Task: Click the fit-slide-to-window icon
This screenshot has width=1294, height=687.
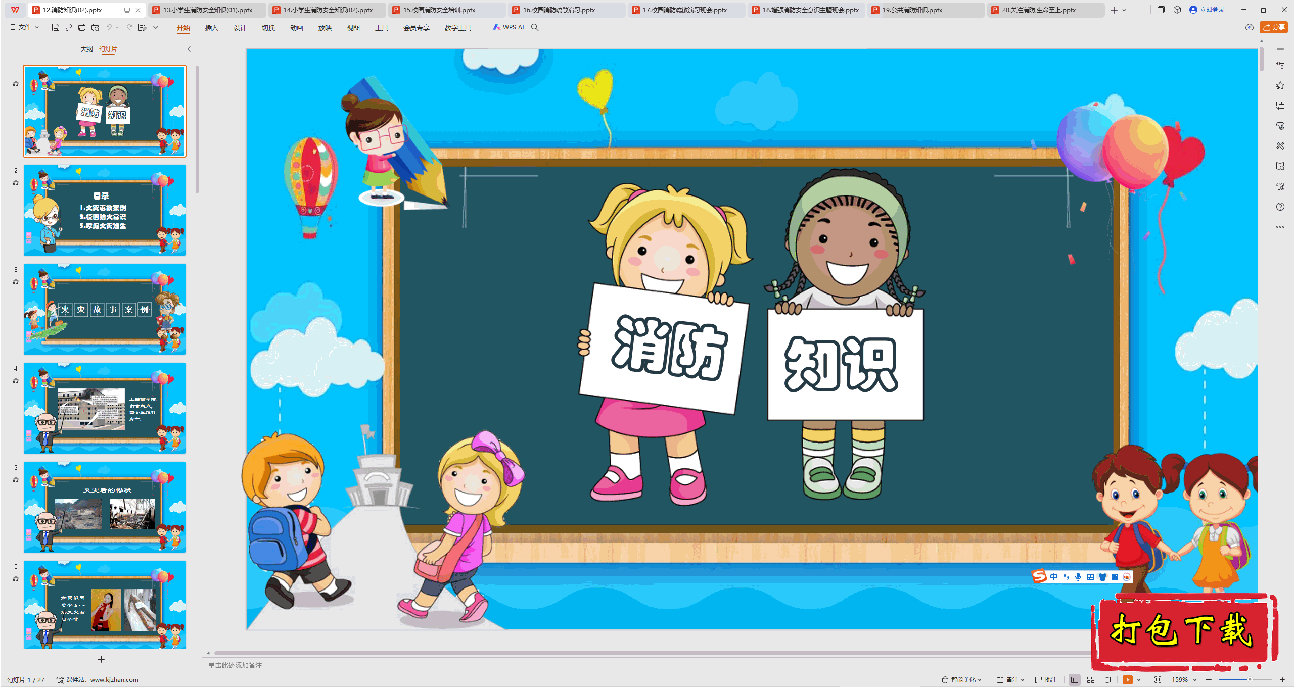Action: tap(1158, 680)
